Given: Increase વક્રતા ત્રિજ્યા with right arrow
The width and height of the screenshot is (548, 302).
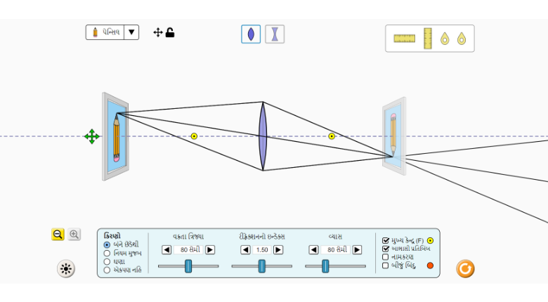Looking at the screenshot, I should point(210,249).
